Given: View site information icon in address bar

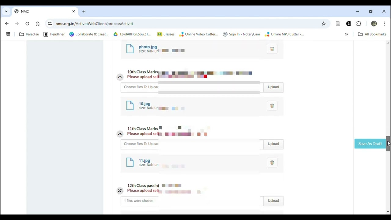Looking at the screenshot, I should click(x=50, y=24).
